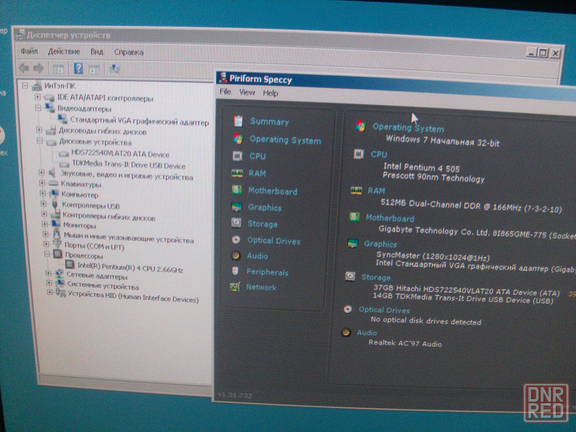Image resolution: width=576 pixels, height=432 pixels.
Task: Collapse Дисковые устройства node
Action: [39, 141]
